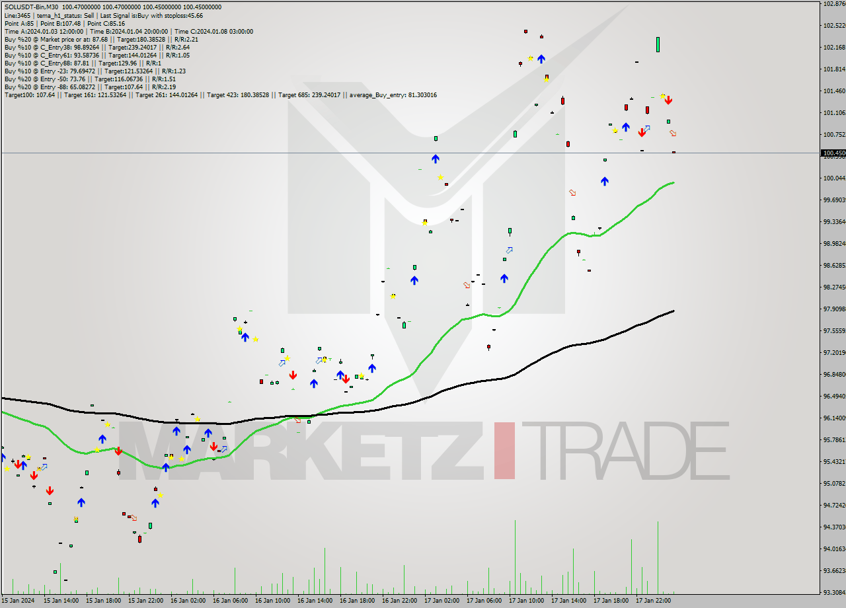
Task: Click the '16 Jan 18:00' time axis label
Action: click(x=358, y=601)
